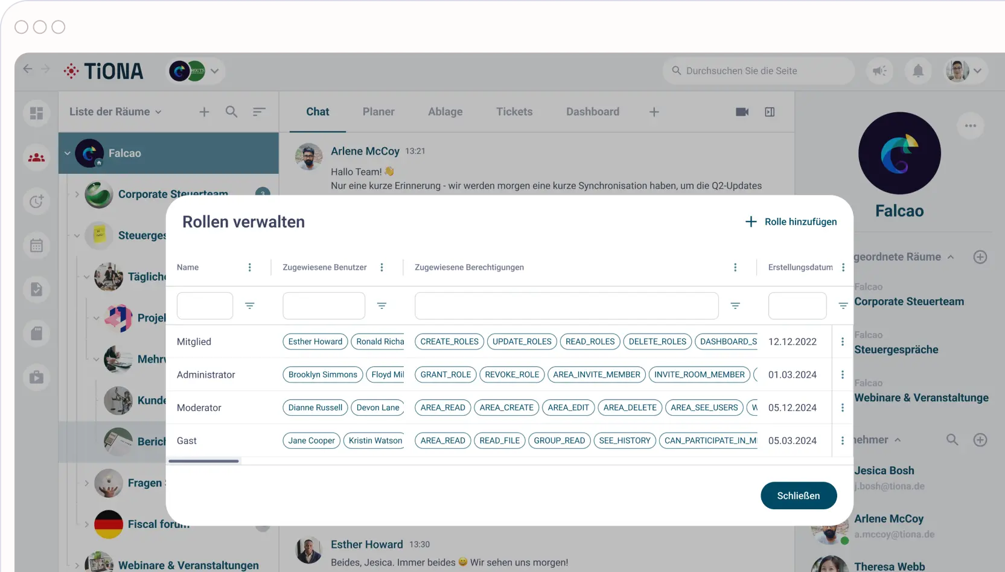
Task: Open actions menu for Administrator row
Action: [843, 375]
